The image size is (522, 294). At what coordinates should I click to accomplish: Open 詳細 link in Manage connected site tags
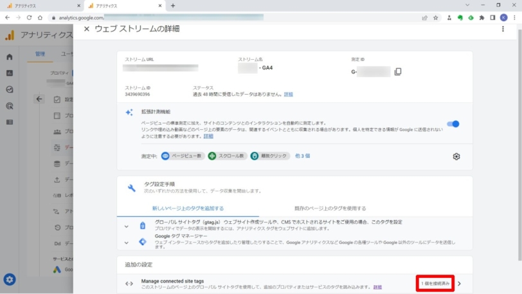[377, 287]
